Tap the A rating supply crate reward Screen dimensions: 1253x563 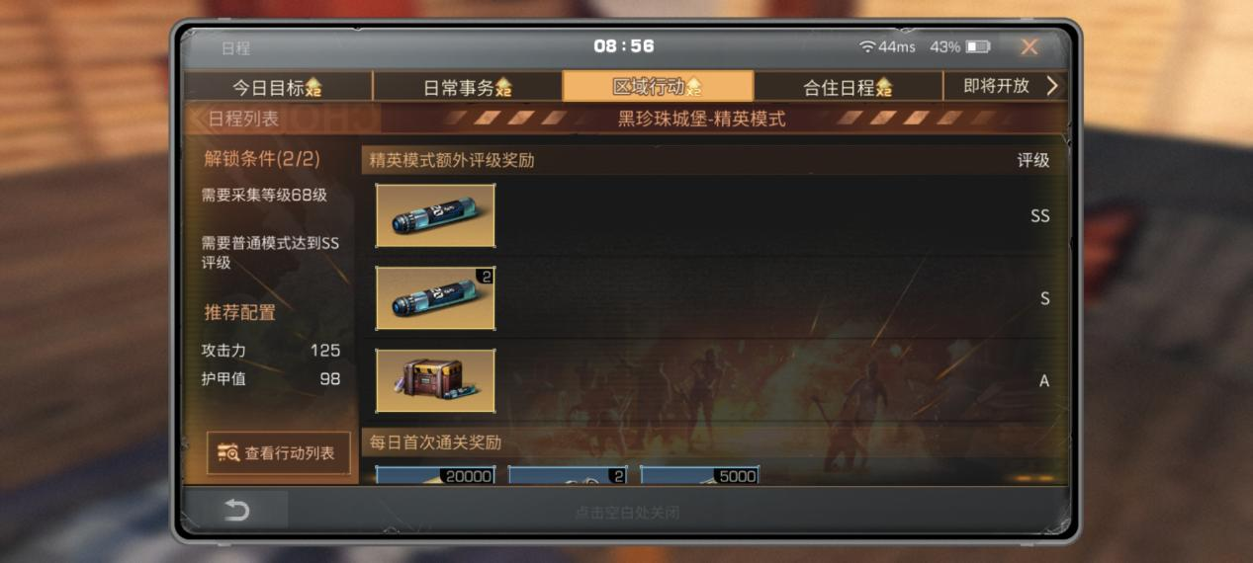click(x=435, y=380)
